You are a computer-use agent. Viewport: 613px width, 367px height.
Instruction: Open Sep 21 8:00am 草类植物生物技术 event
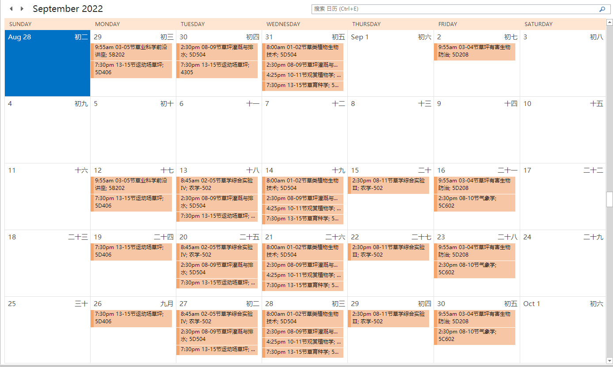pos(303,251)
